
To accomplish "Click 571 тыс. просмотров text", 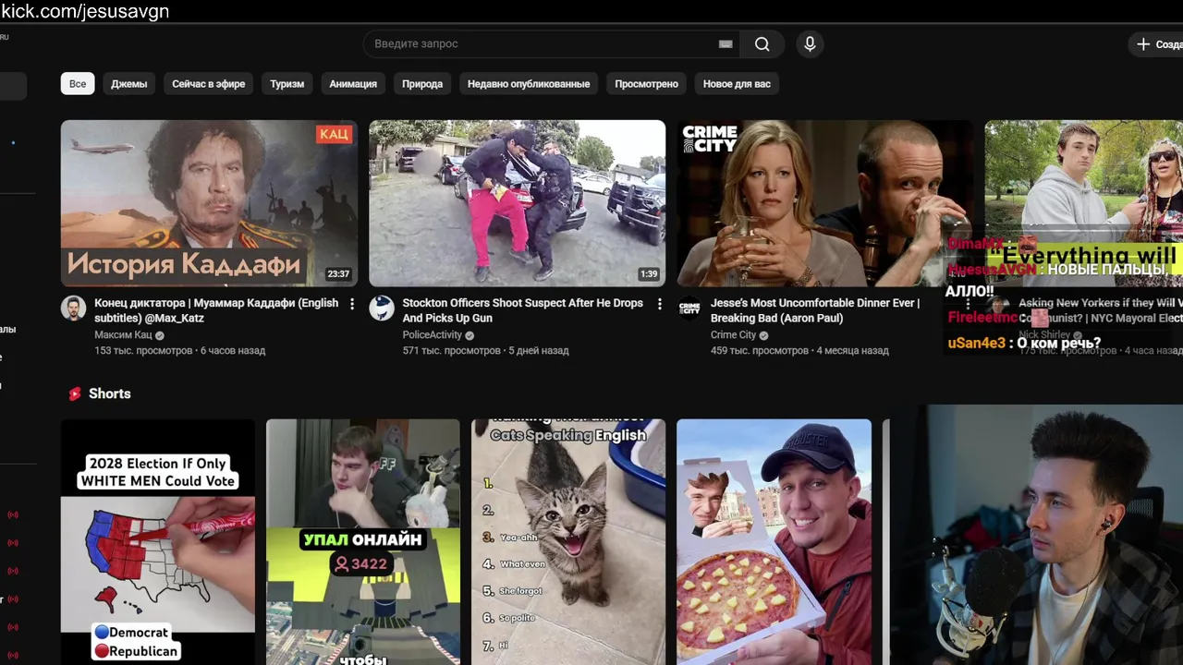I will pos(452,351).
